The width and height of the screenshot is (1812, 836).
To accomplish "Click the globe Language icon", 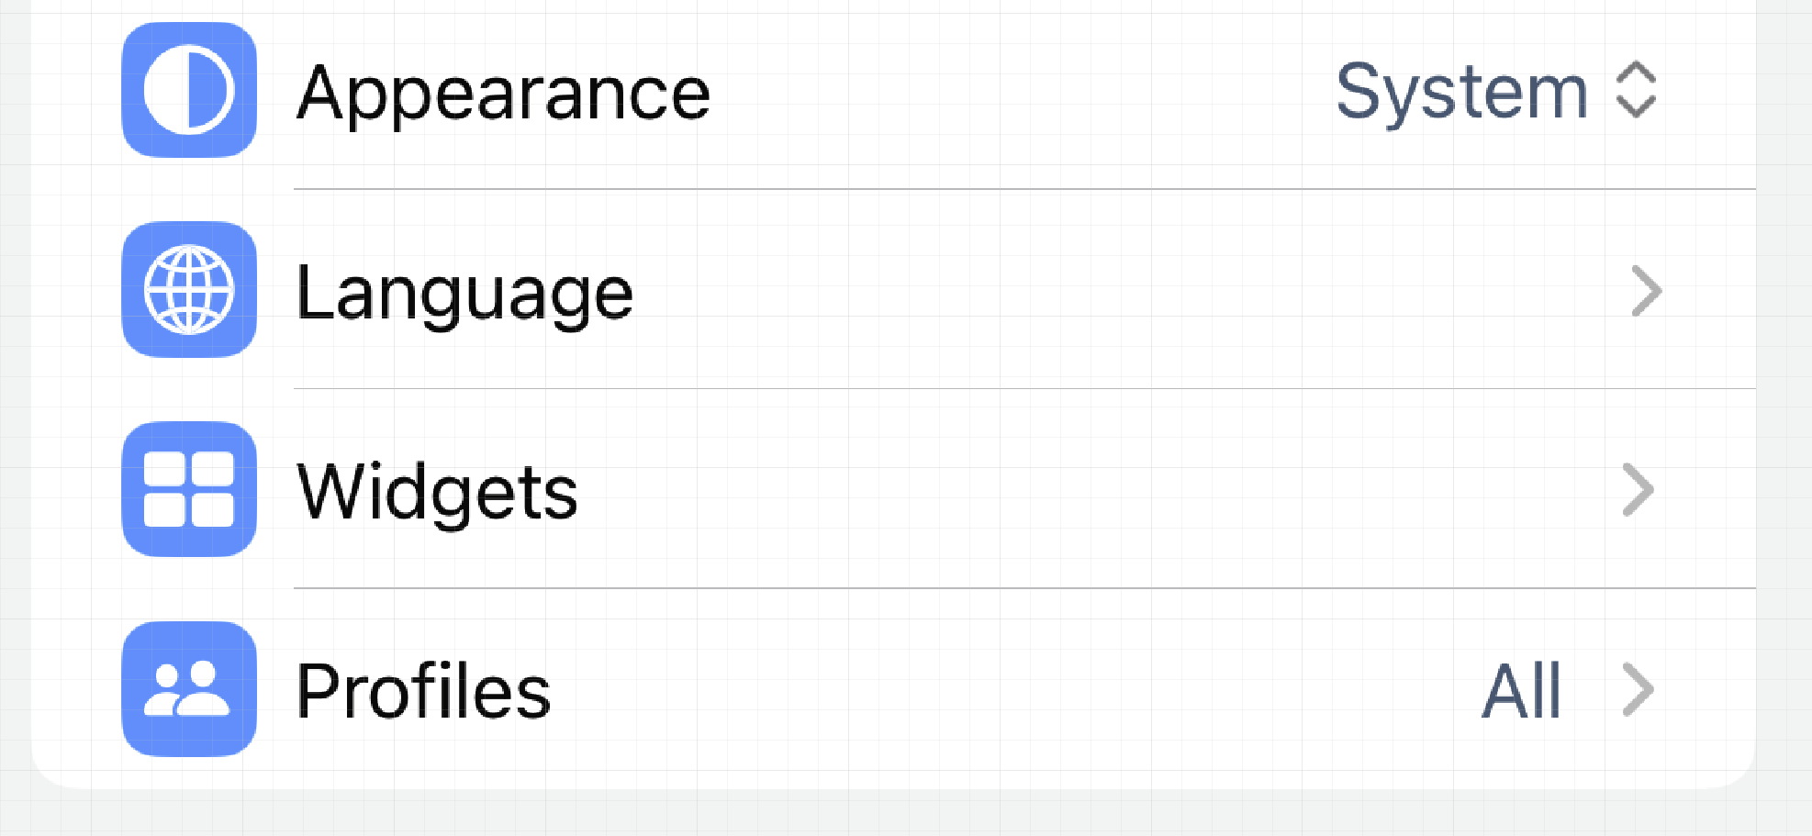I will click(x=189, y=289).
